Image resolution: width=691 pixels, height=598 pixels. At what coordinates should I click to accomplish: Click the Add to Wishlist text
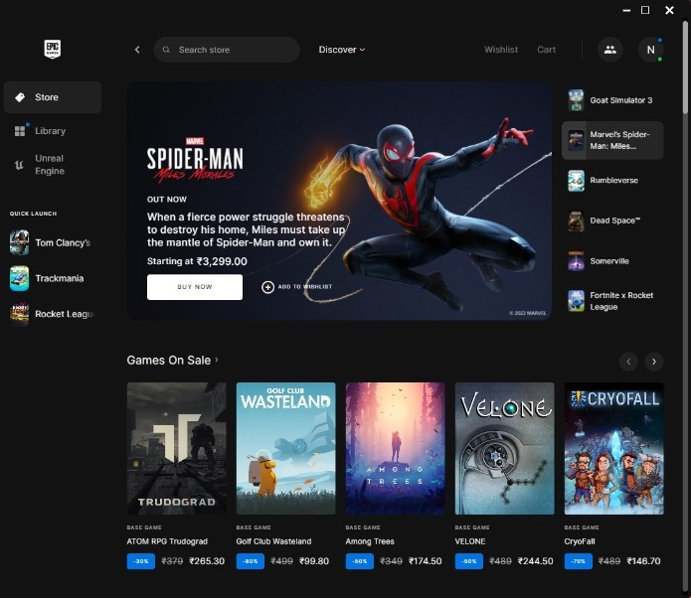pos(305,287)
